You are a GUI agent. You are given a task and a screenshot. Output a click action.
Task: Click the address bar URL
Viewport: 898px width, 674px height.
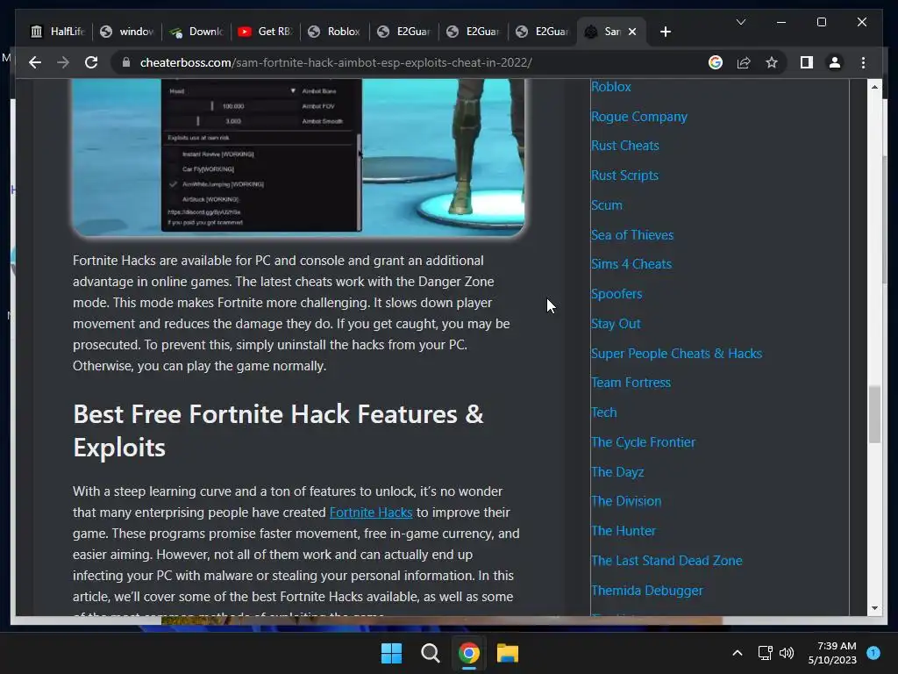[x=336, y=62]
